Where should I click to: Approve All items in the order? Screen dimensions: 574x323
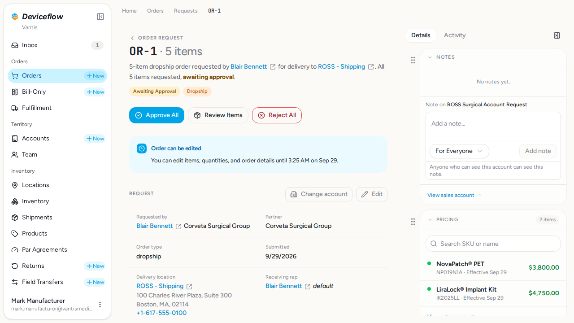[x=157, y=115]
